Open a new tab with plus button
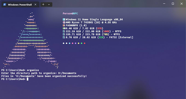This screenshot has height=99, width=186. [43, 4]
